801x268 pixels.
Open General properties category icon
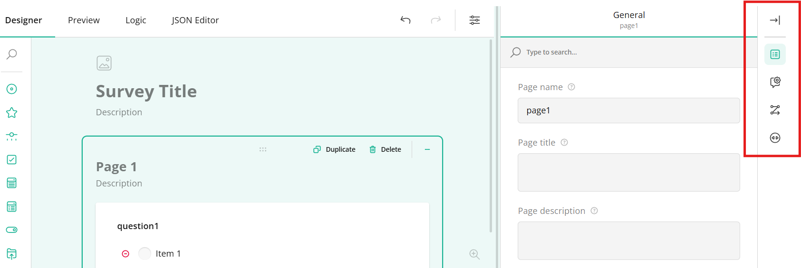pos(775,55)
